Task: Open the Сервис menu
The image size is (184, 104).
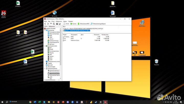Action: pyautogui.click(x=65, y=21)
